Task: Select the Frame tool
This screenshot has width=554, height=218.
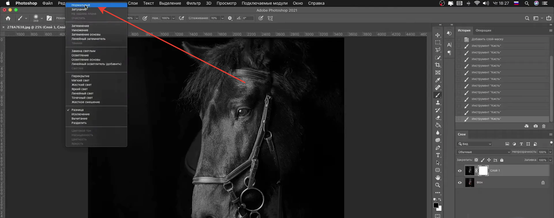Action: tap(438, 72)
